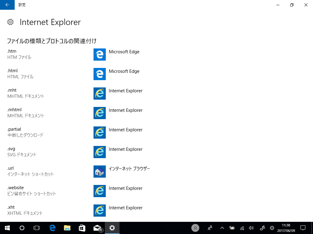This screenshot has width=313, height=234.
Task: Show hidden tray icons chevron
Action: (x=222, y=228)
